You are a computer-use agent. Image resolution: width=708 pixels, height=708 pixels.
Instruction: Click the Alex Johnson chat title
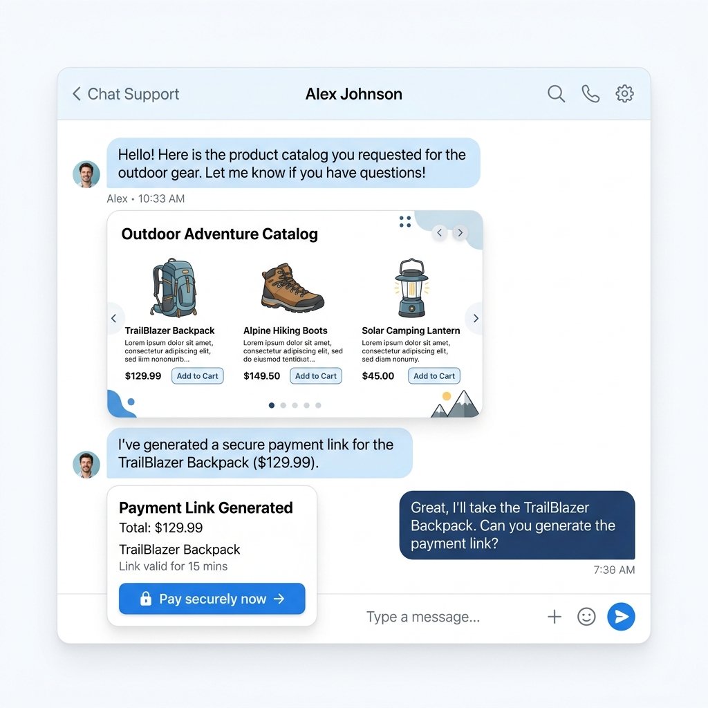point(354,94)
